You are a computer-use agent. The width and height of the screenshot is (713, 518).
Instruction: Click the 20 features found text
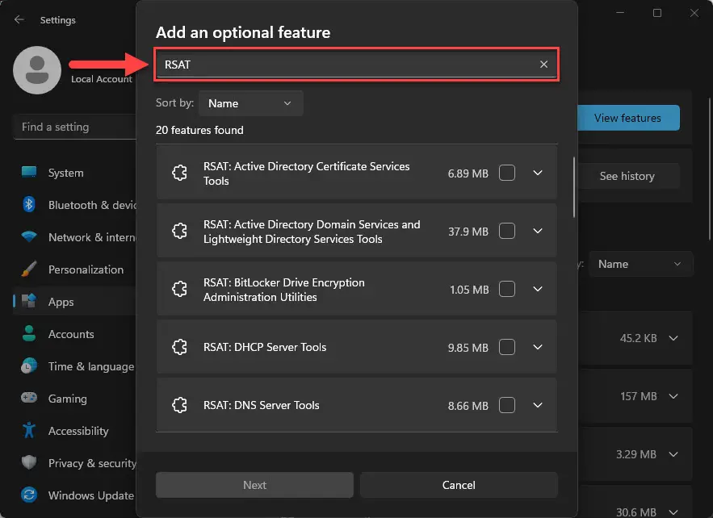(x=199, y=131)
